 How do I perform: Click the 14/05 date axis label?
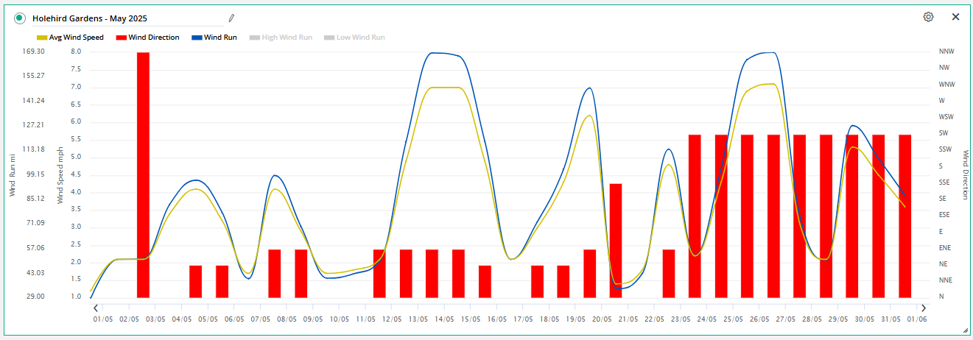444,320
